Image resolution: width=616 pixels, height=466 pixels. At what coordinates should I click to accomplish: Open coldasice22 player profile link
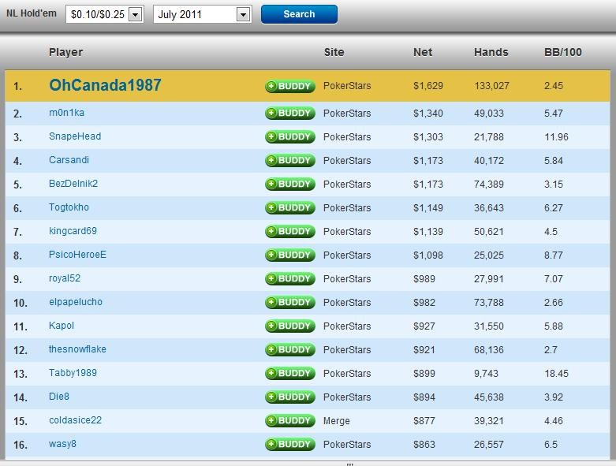75,420
